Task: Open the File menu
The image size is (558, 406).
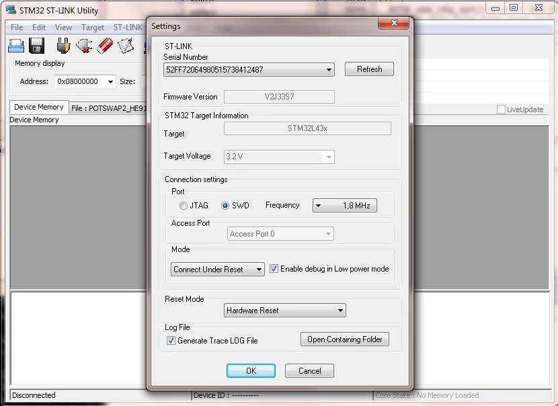Action: coord(17,28)
